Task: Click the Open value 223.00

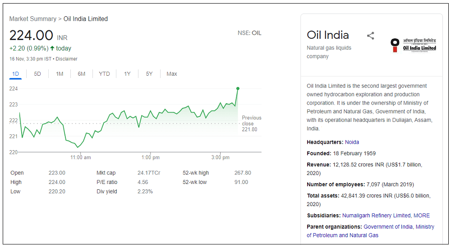Action: 57,173
